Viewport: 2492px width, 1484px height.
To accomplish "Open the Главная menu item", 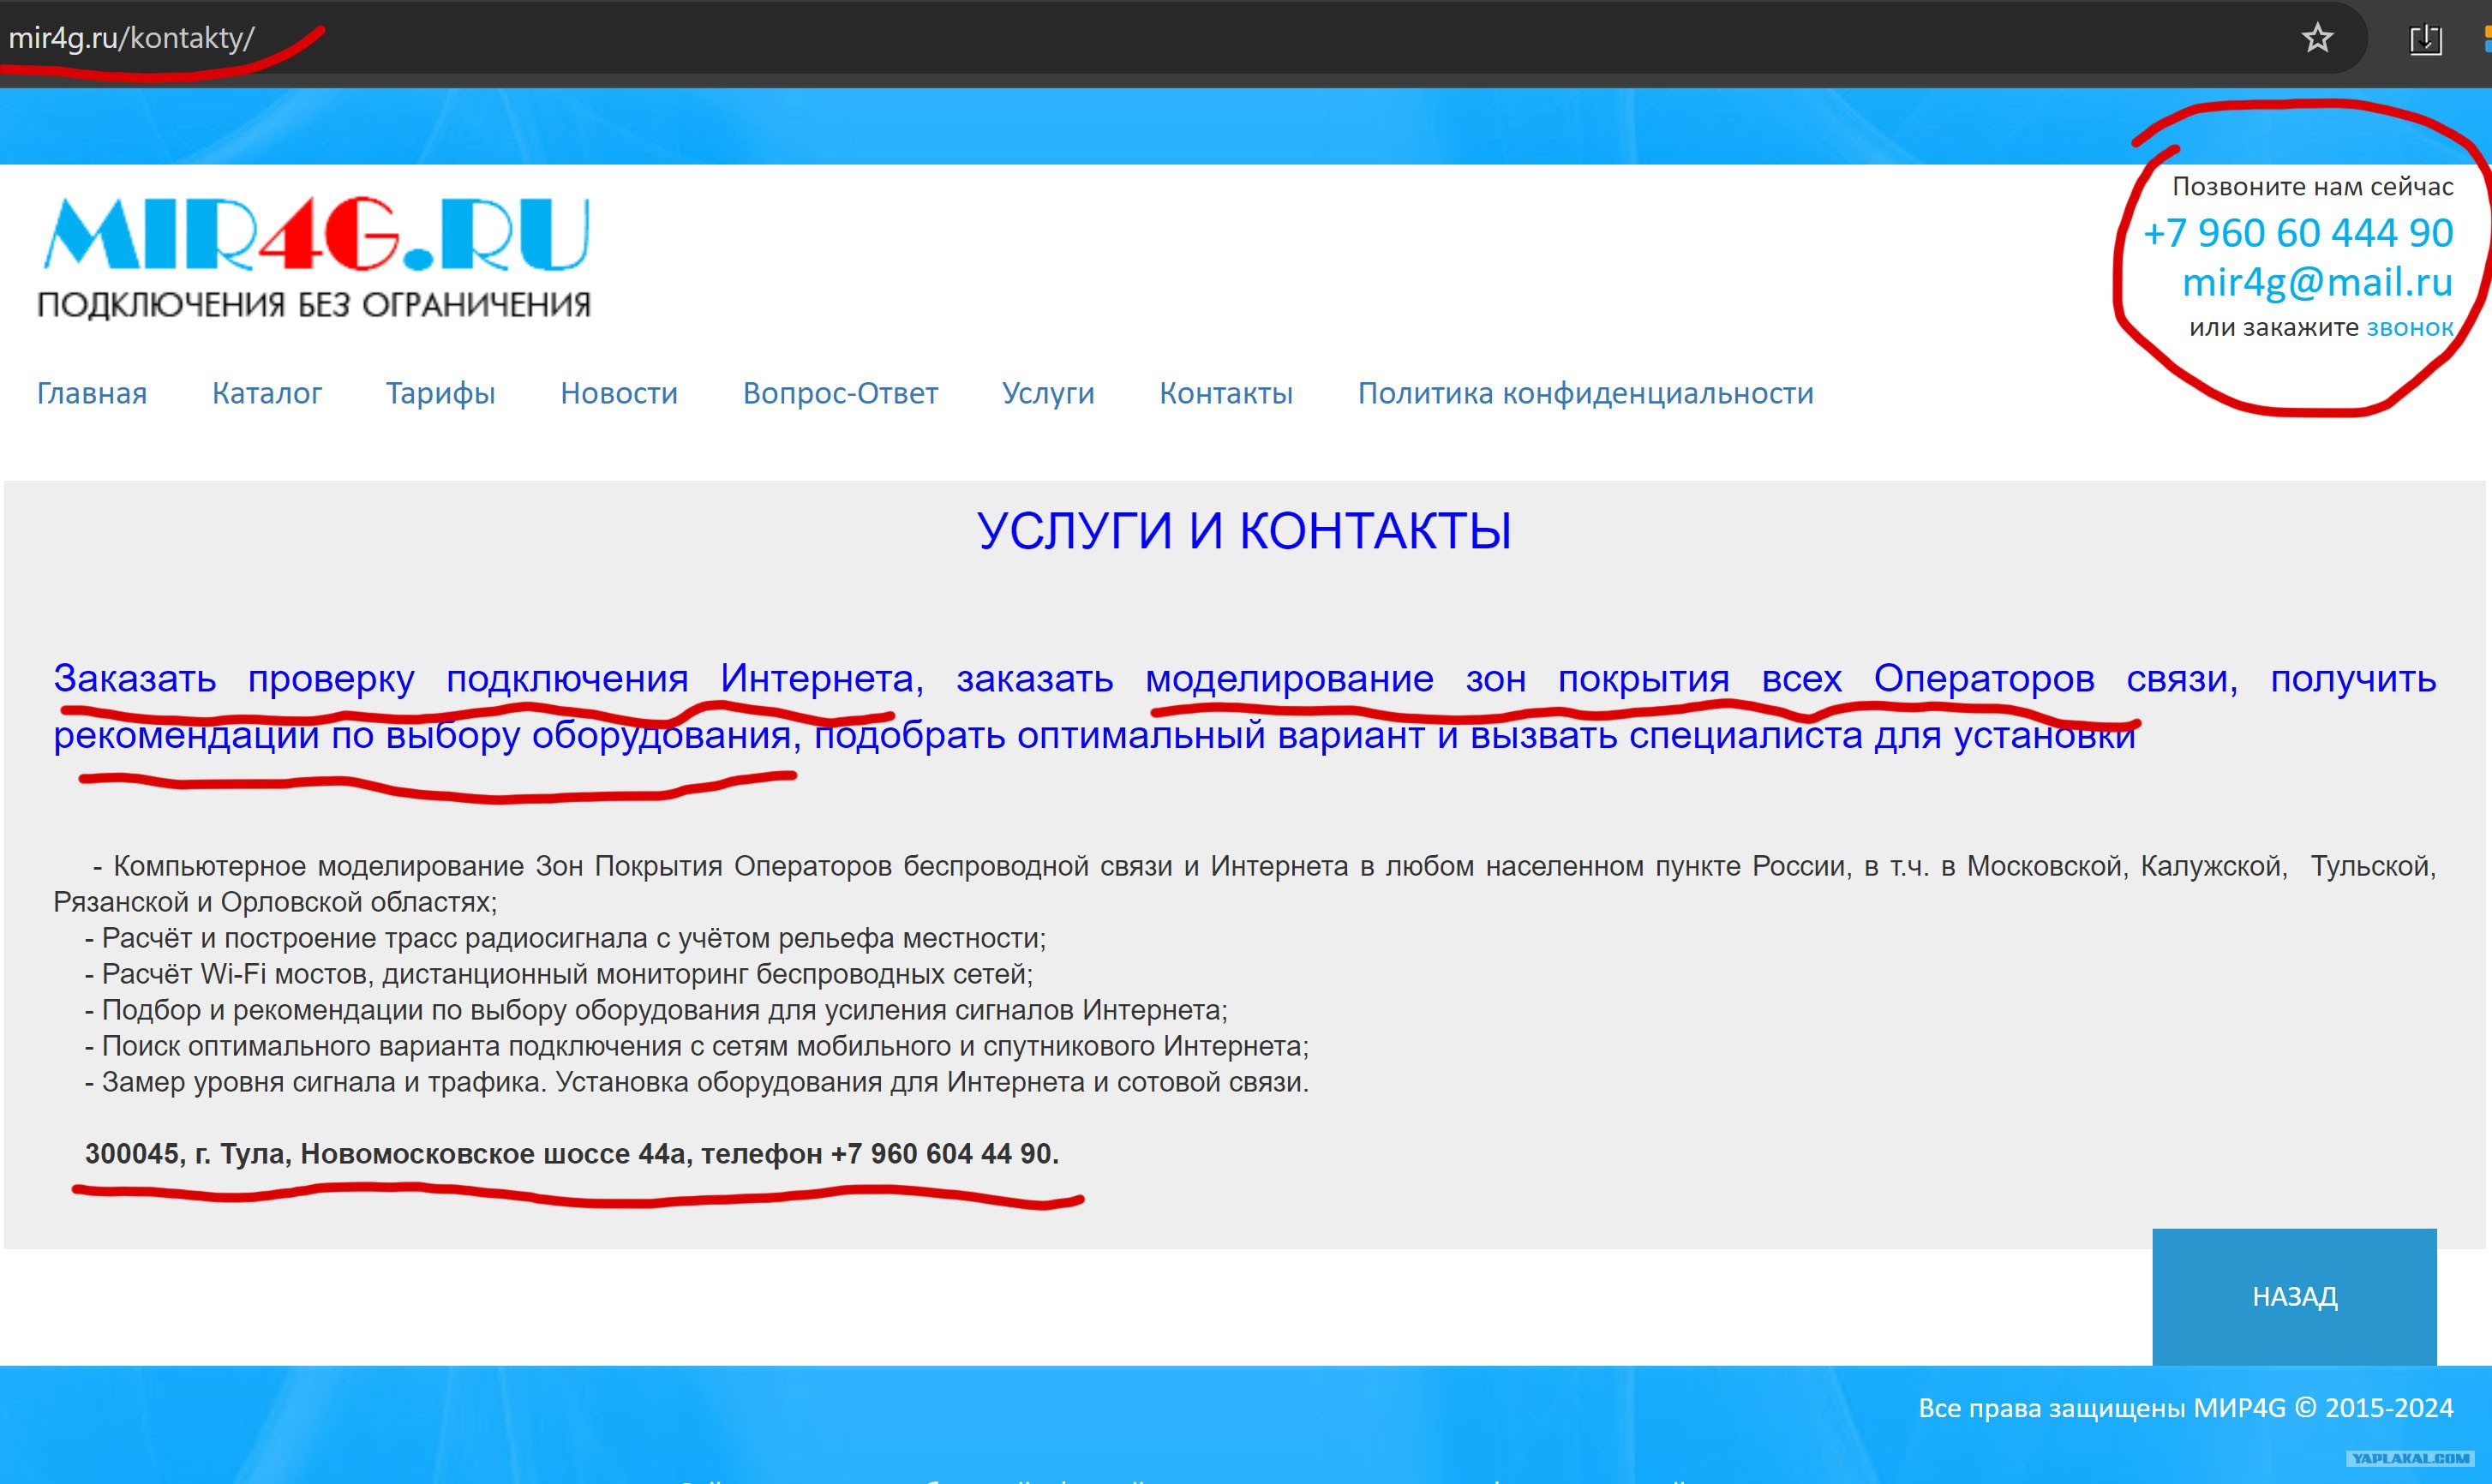I will [92, 393].
